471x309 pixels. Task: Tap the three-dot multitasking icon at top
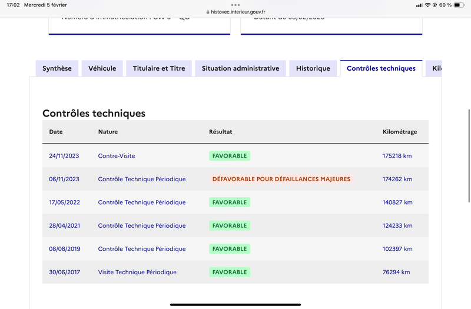(x=235, y=5)
